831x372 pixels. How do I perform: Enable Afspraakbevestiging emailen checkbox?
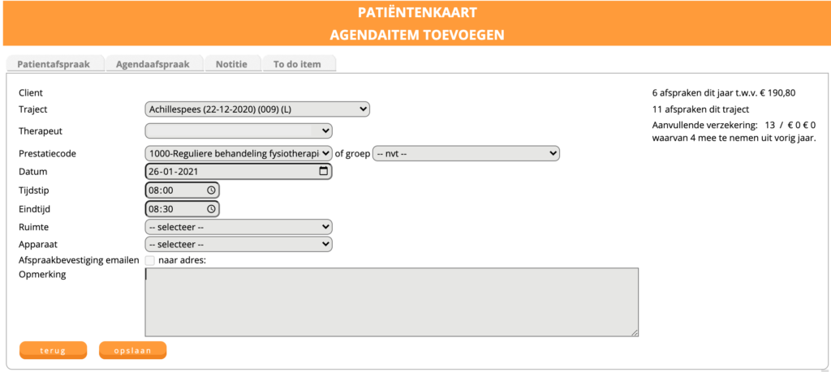point(150,261)
